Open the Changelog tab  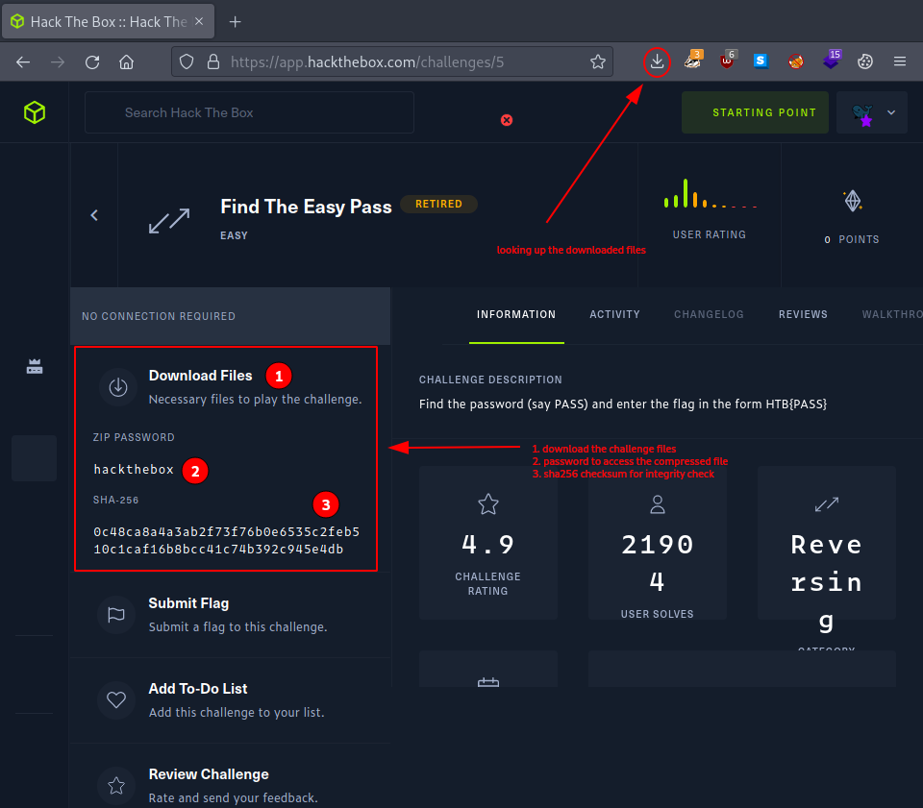709,314
